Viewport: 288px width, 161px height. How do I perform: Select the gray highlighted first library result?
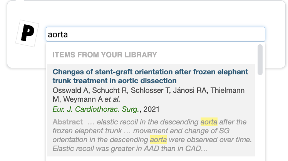(x=151, y=110)
